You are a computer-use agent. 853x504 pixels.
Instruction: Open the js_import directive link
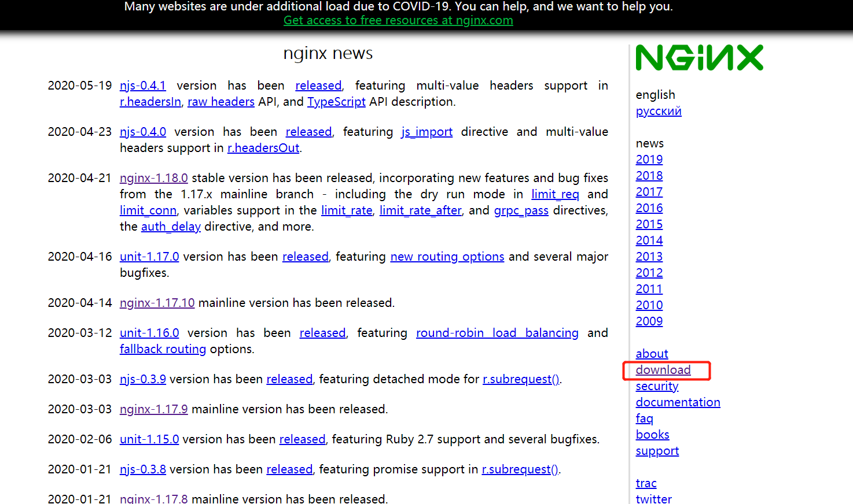pos(427,132)
